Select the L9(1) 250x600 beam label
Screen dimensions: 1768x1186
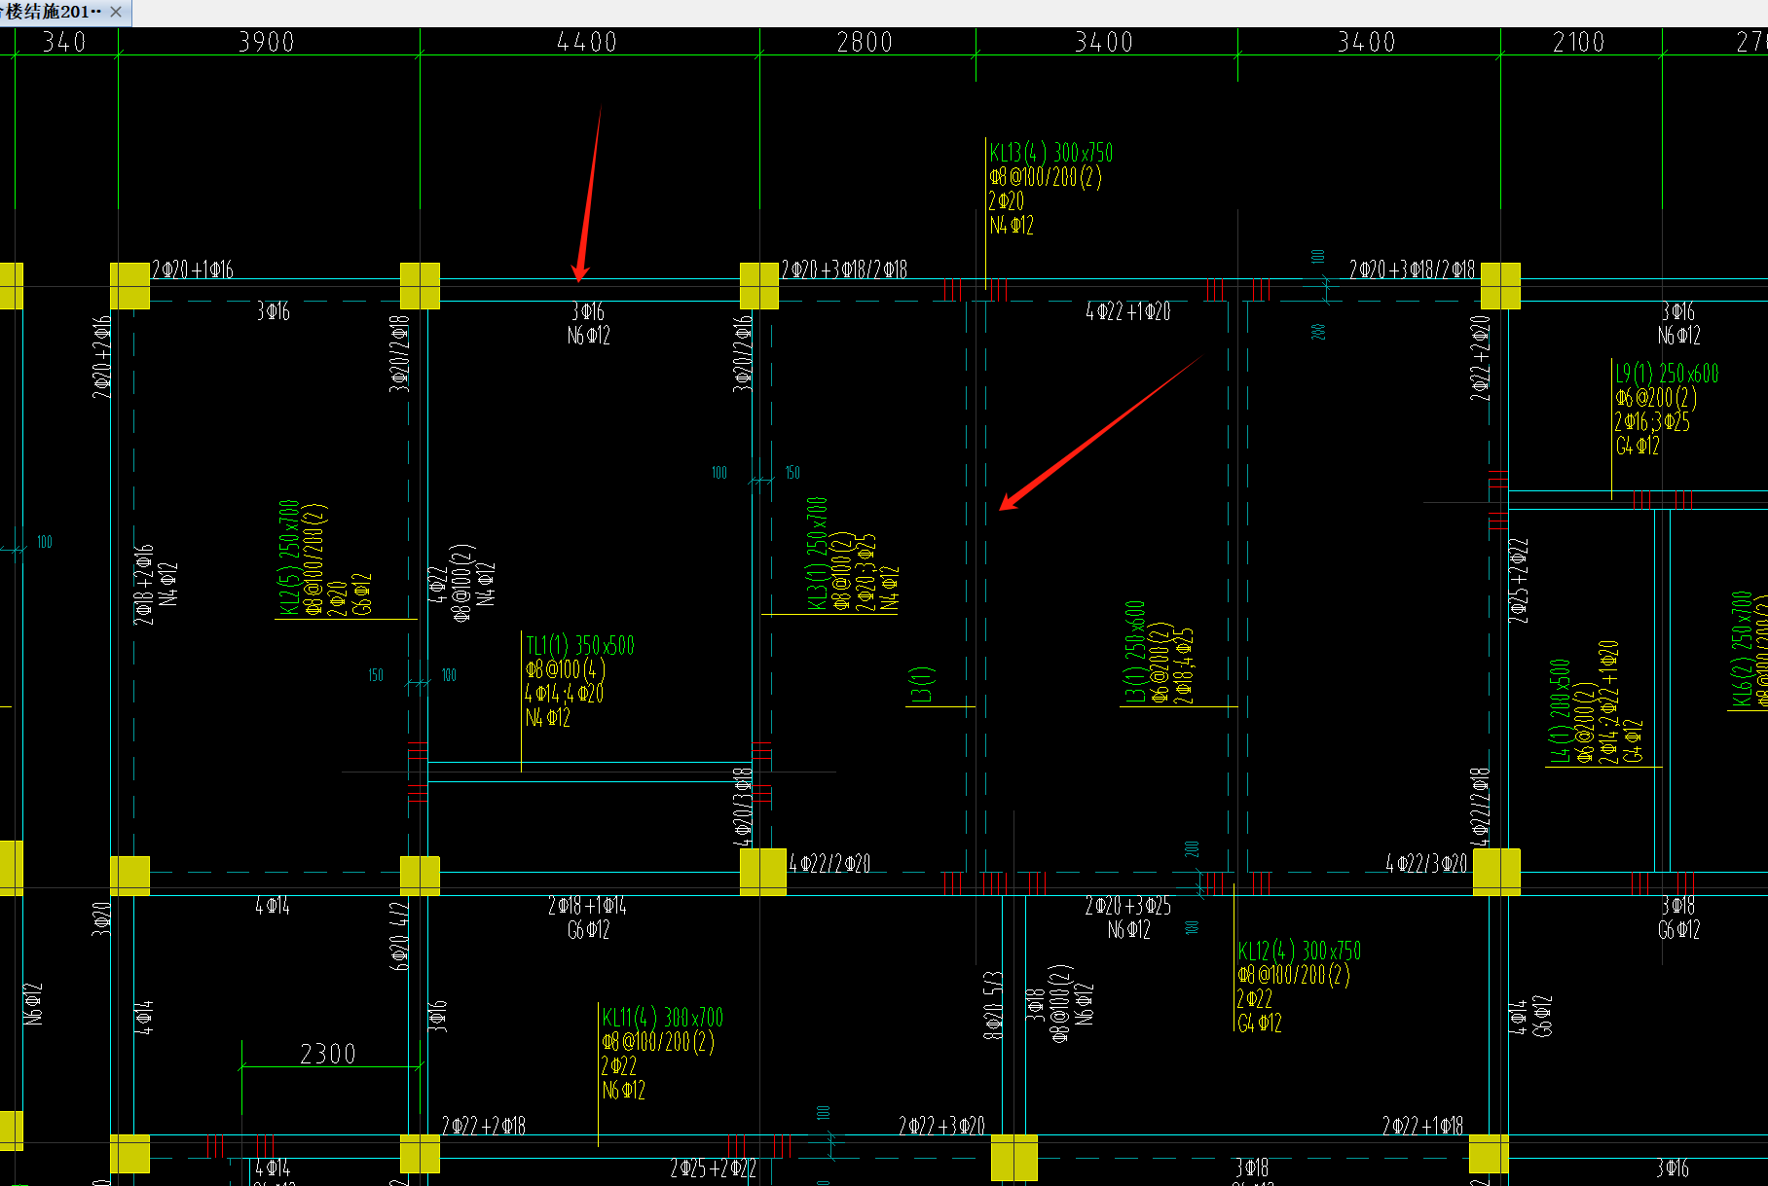tap(1667, 374)
